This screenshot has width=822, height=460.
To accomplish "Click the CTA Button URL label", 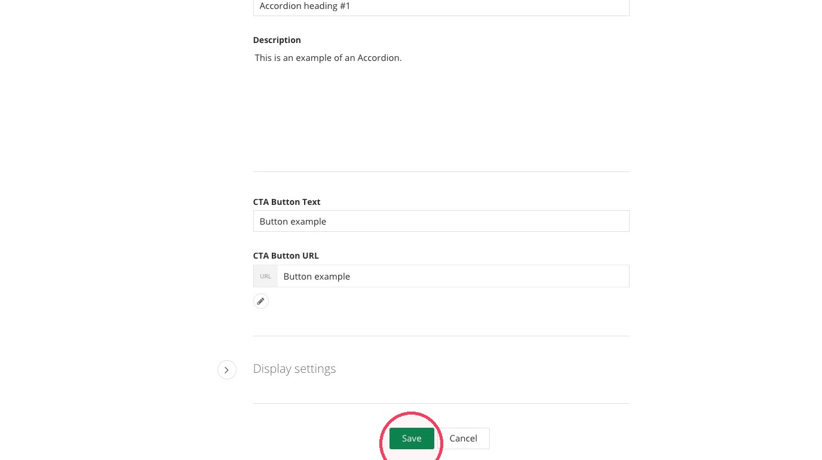I will (x=286, y=256).
